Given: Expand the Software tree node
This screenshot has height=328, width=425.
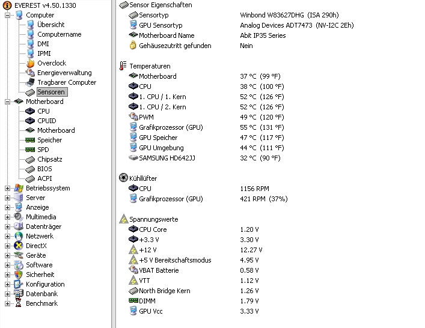Looking at the screenshot, I should click(x=8, y=265).
